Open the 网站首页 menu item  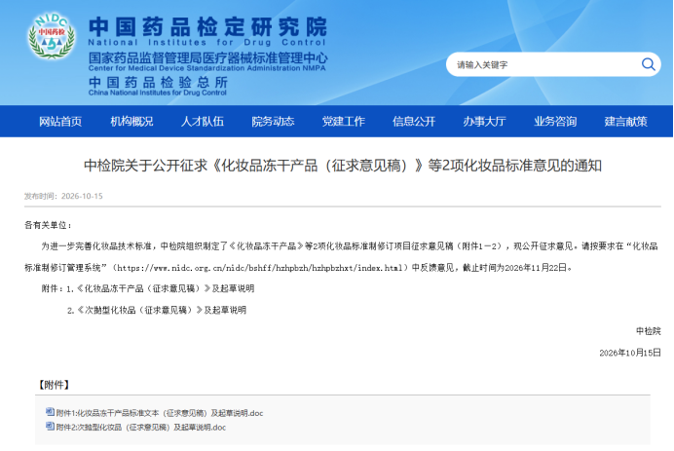[x=60, y=121]
